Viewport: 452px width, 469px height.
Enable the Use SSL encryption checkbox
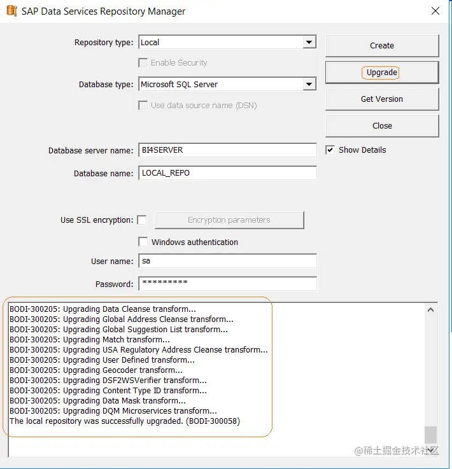coord(142,220)
